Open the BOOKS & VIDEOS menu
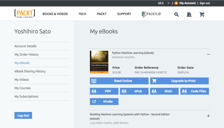 55,14
